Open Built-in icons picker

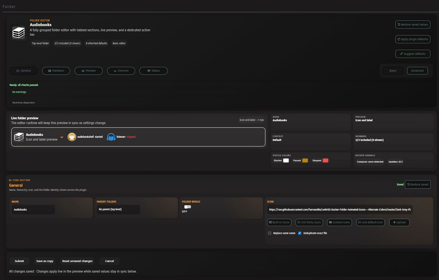click(x=279, y=223)
